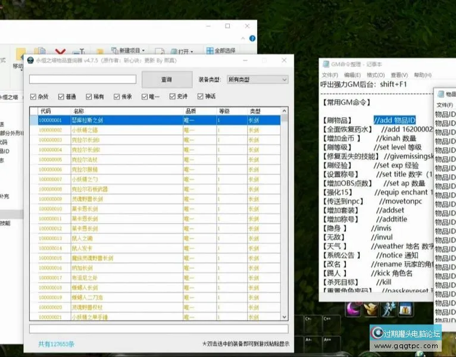Click the //invis line in Notepad
The height and width of the screenshot is (357, 456).
(381, 228)
